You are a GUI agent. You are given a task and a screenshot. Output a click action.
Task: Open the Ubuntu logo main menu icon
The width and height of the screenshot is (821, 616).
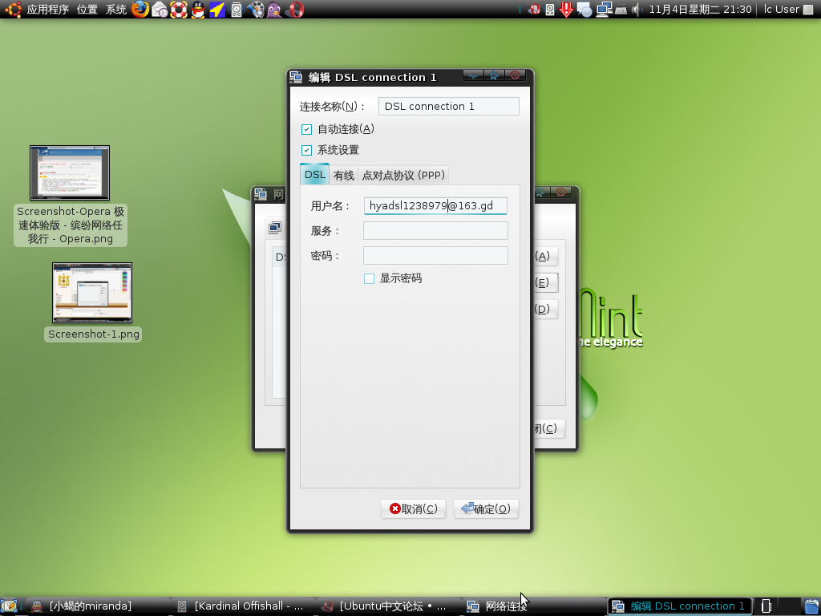(x=13, y=10)
